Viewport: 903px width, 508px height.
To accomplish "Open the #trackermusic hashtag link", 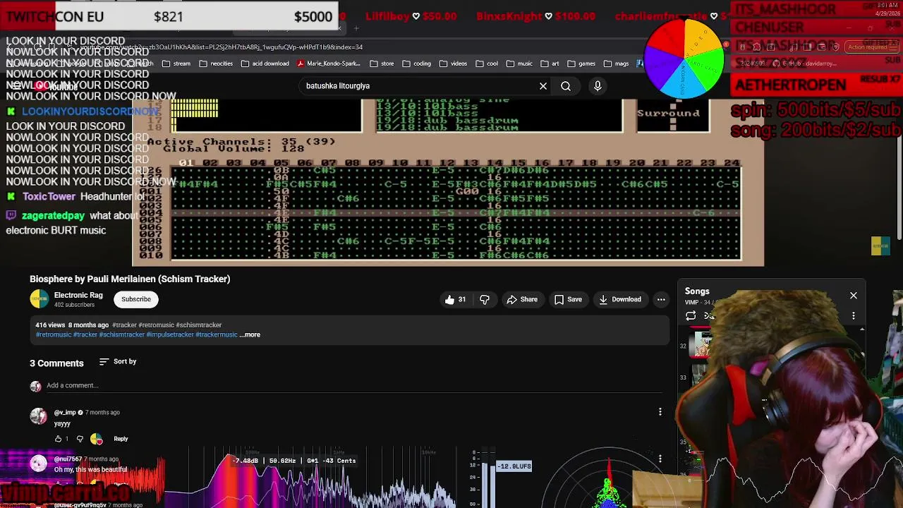I will coord(217,334).
